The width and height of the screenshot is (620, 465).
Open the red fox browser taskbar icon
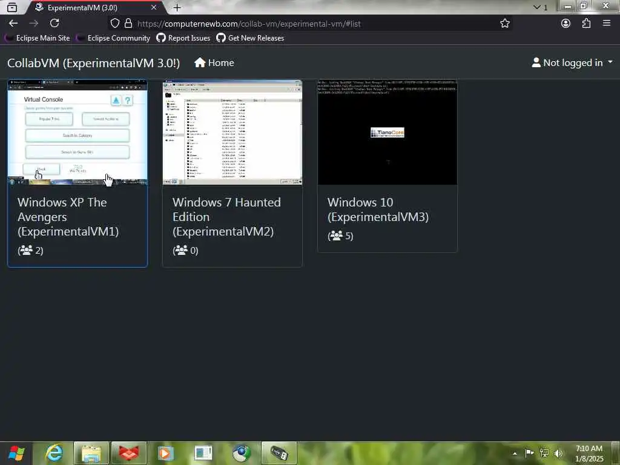point(129,453)
